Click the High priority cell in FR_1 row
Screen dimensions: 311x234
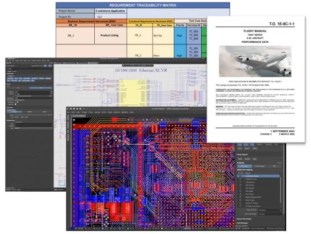(179, 35)
